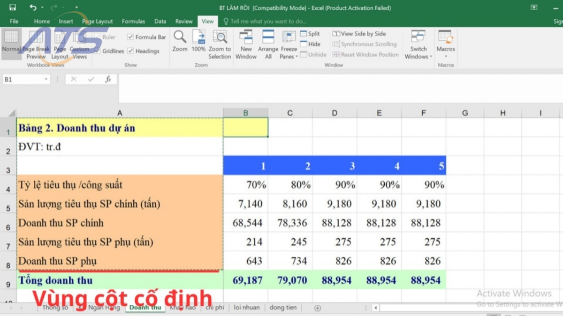Screen dimensions: 563x316
Task: Switch to the Formulas ribbon tab
Action: (x=133, y=21)
